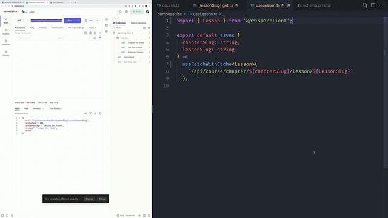Filter the JSON response body
Viewport: 388px width, 218px height.
click(x=90, y=113)
